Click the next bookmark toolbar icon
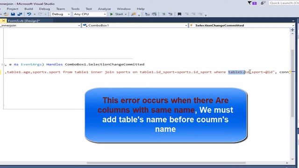The image size is (299, 168). coord(193,14)
